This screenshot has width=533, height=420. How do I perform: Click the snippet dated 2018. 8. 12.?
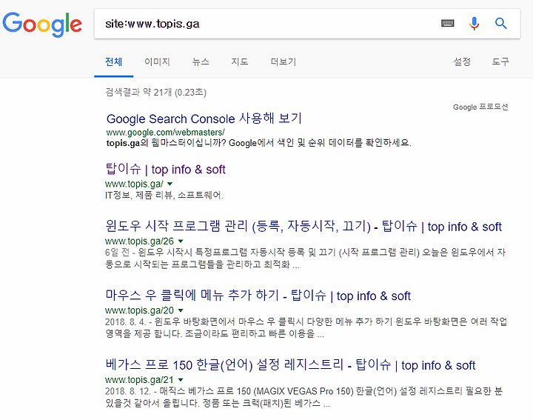(304, 397)
